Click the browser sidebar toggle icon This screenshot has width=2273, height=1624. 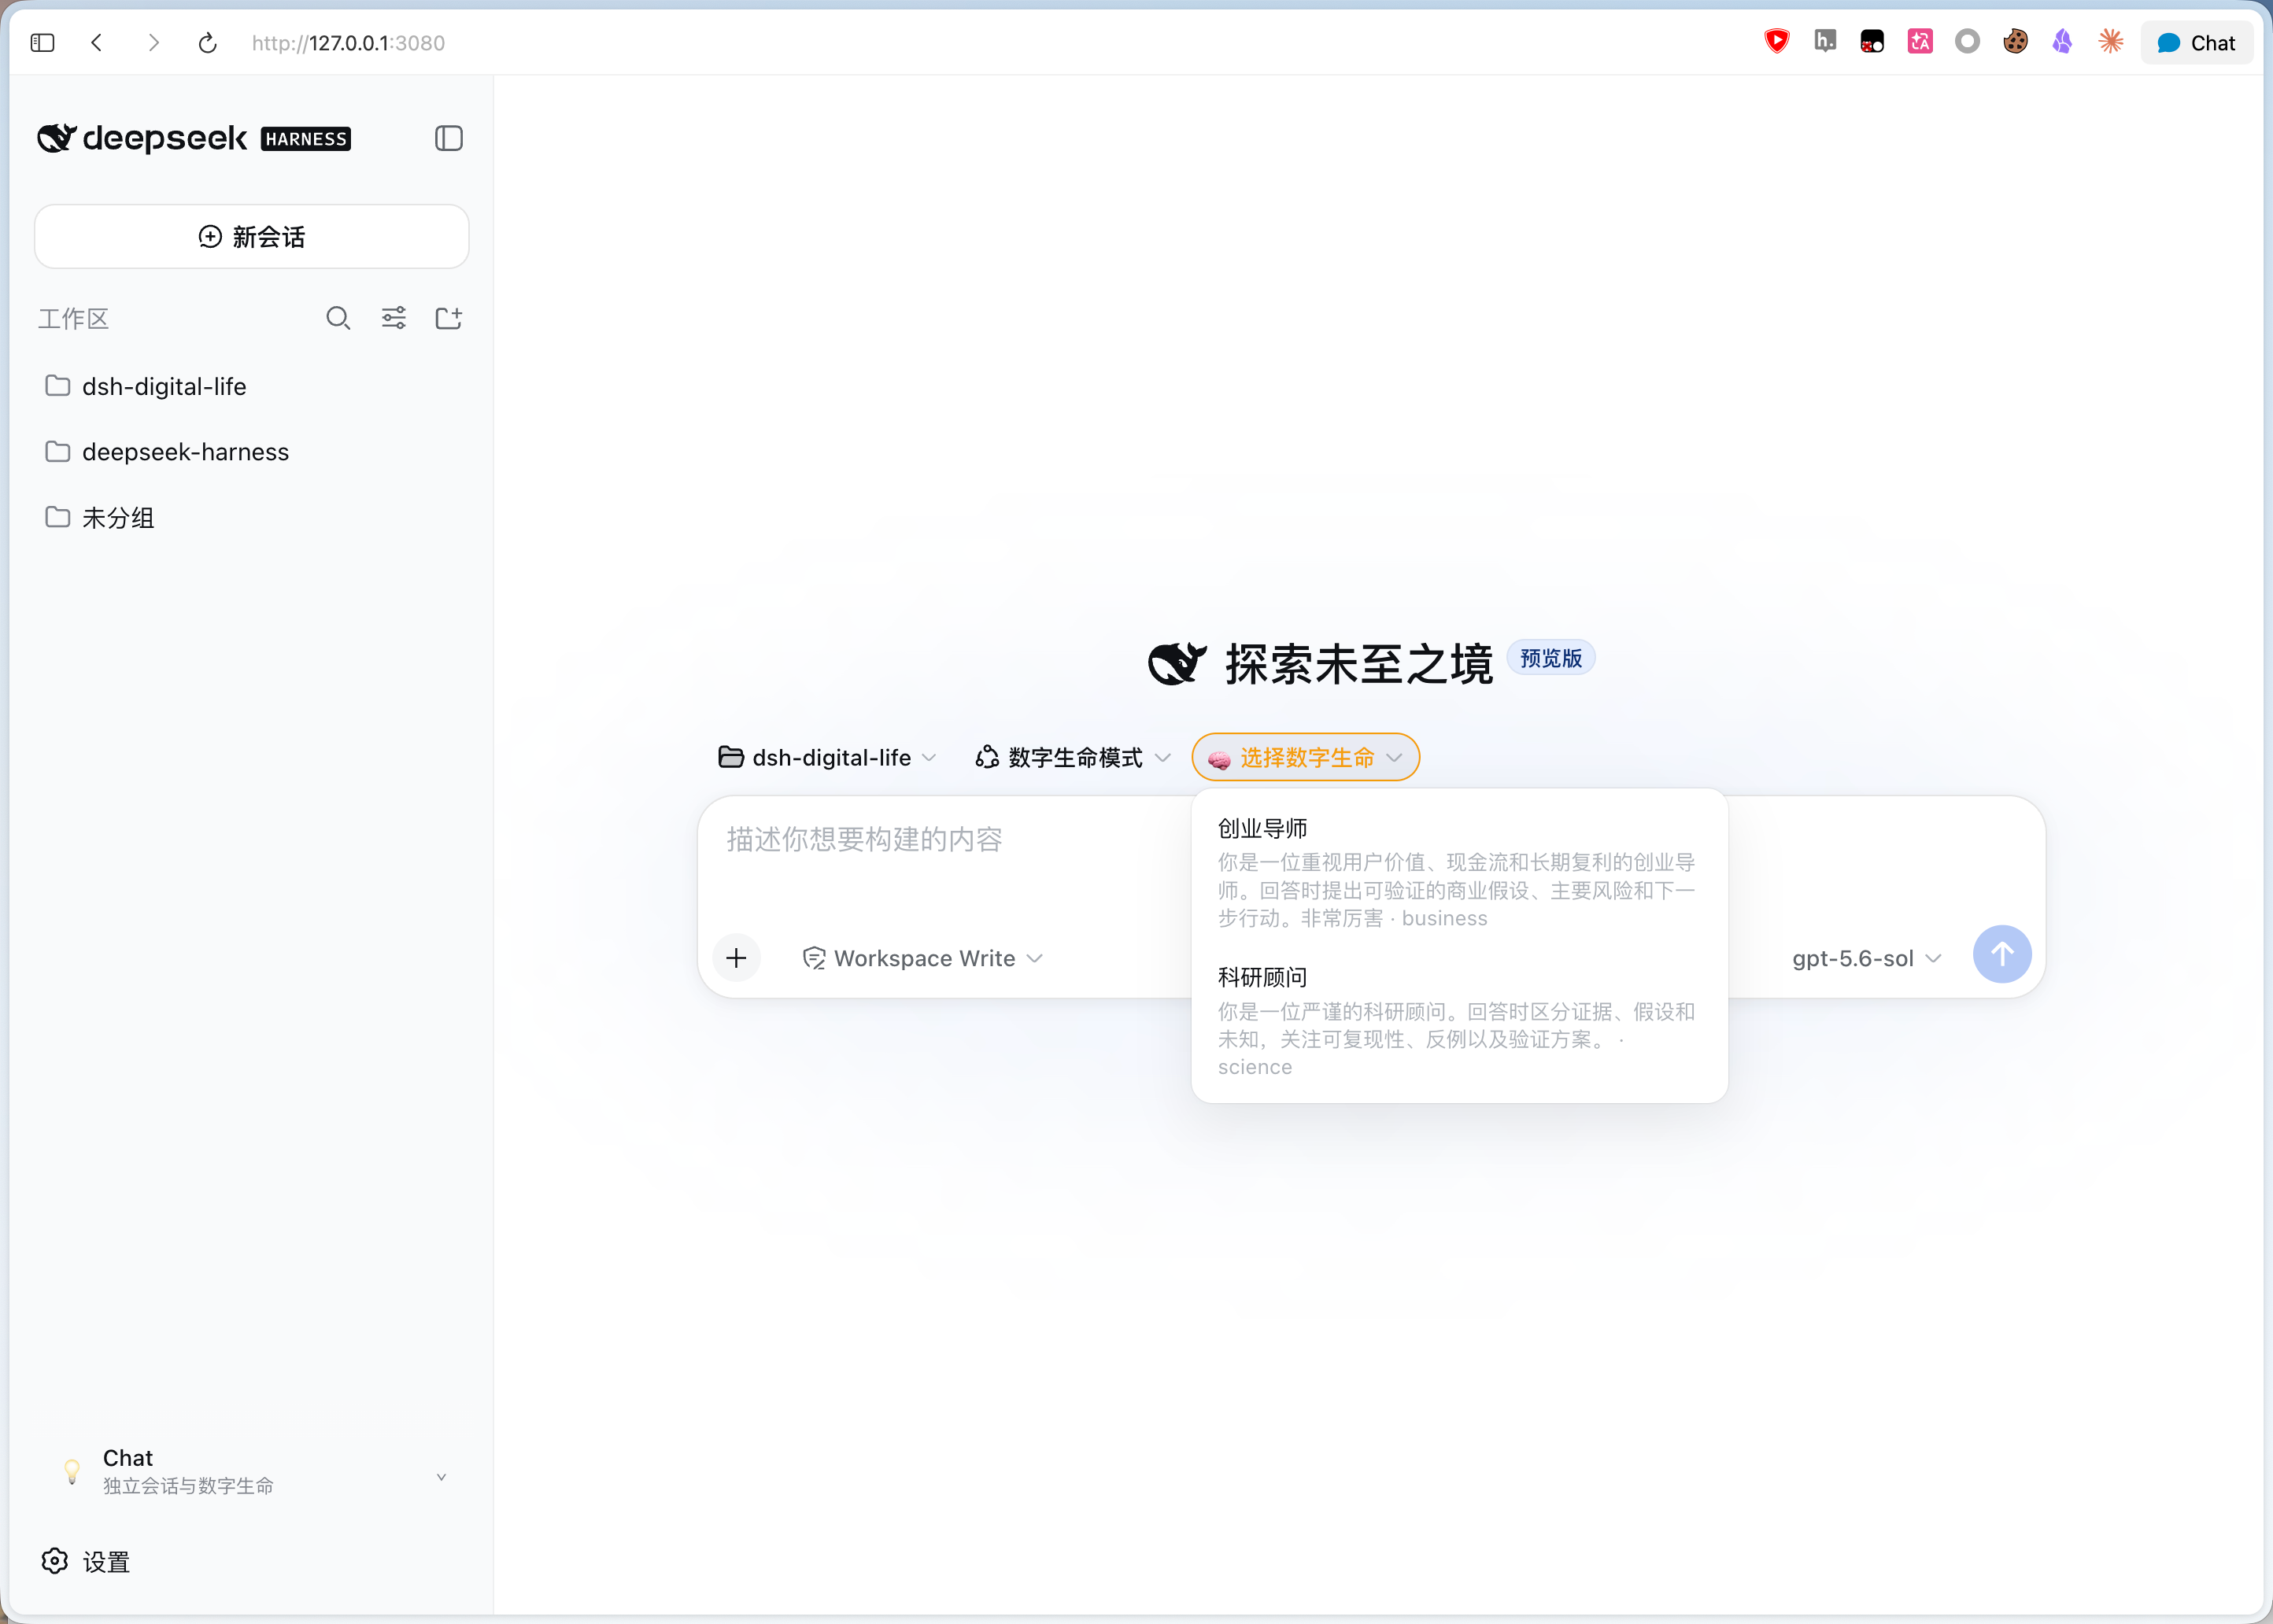click(x=42, y=42)
